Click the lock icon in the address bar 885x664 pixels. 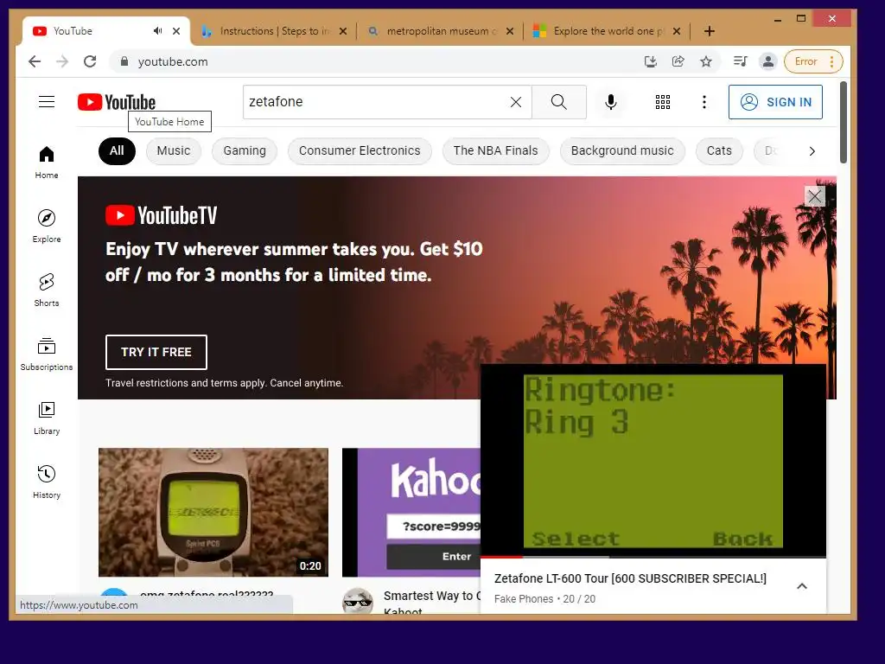pyautogui.click(x=124, y=61)
